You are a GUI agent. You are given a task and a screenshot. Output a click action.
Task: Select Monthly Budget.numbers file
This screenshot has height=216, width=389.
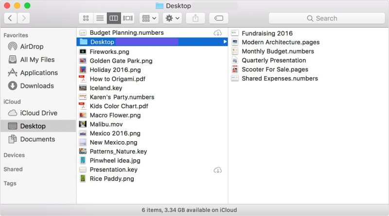click(278, 51)
